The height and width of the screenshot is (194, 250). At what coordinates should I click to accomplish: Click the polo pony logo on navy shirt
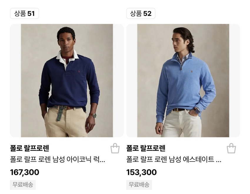[79, 71]
